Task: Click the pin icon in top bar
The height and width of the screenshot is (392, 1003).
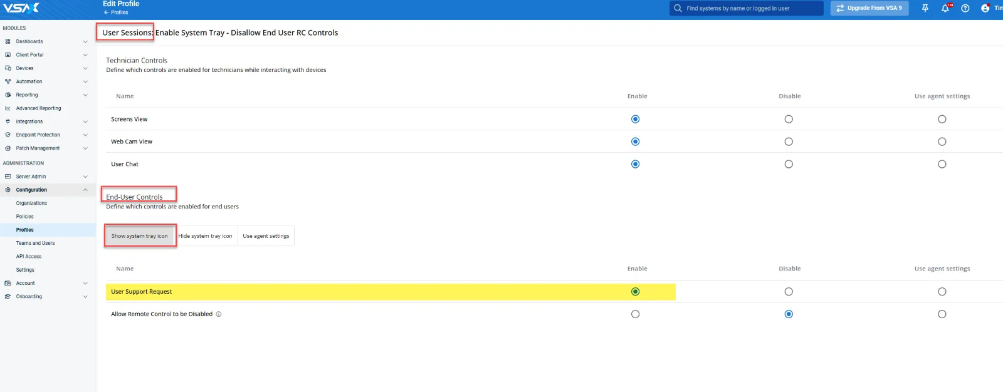Action: pos(925,8)
